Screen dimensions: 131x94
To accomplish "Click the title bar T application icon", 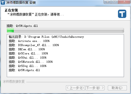I will pyautogui.click(x=3, y=3).
